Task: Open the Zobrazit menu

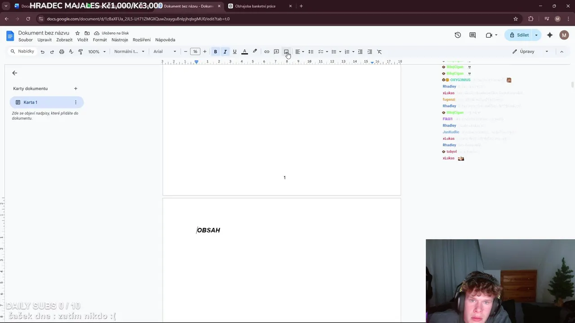Action: [x=64, y=40]
